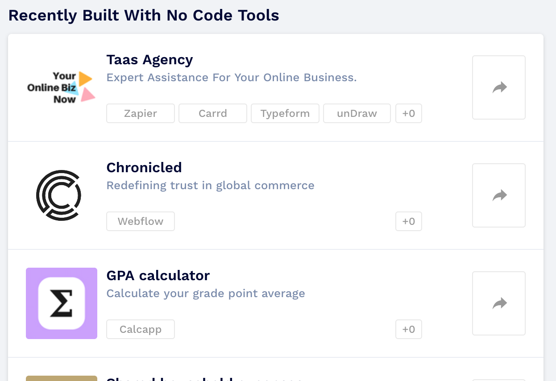This screenshot has height=381, width=556.
Task: Filter by the Typeform tag
Action: pos(285,113)
